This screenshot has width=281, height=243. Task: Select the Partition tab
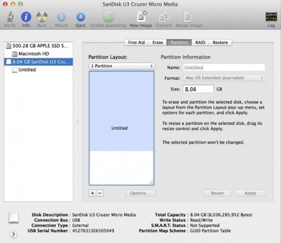point(179,43)
